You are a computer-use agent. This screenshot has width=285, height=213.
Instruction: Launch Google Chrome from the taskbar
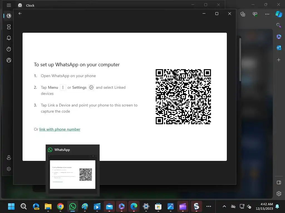tap(60, 206)
